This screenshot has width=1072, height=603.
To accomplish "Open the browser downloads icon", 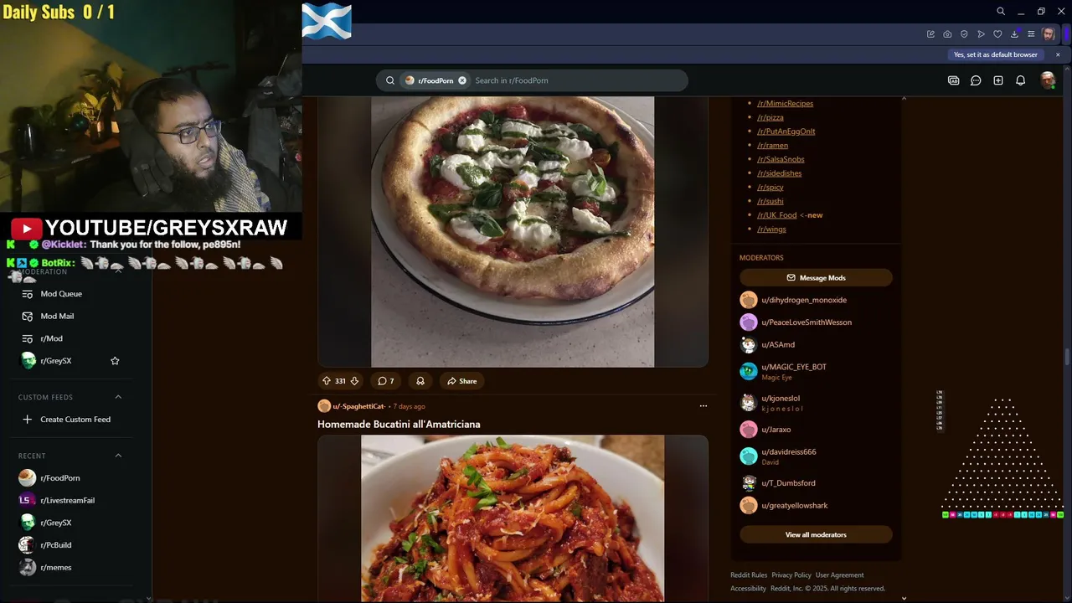I will [1014, 34].
